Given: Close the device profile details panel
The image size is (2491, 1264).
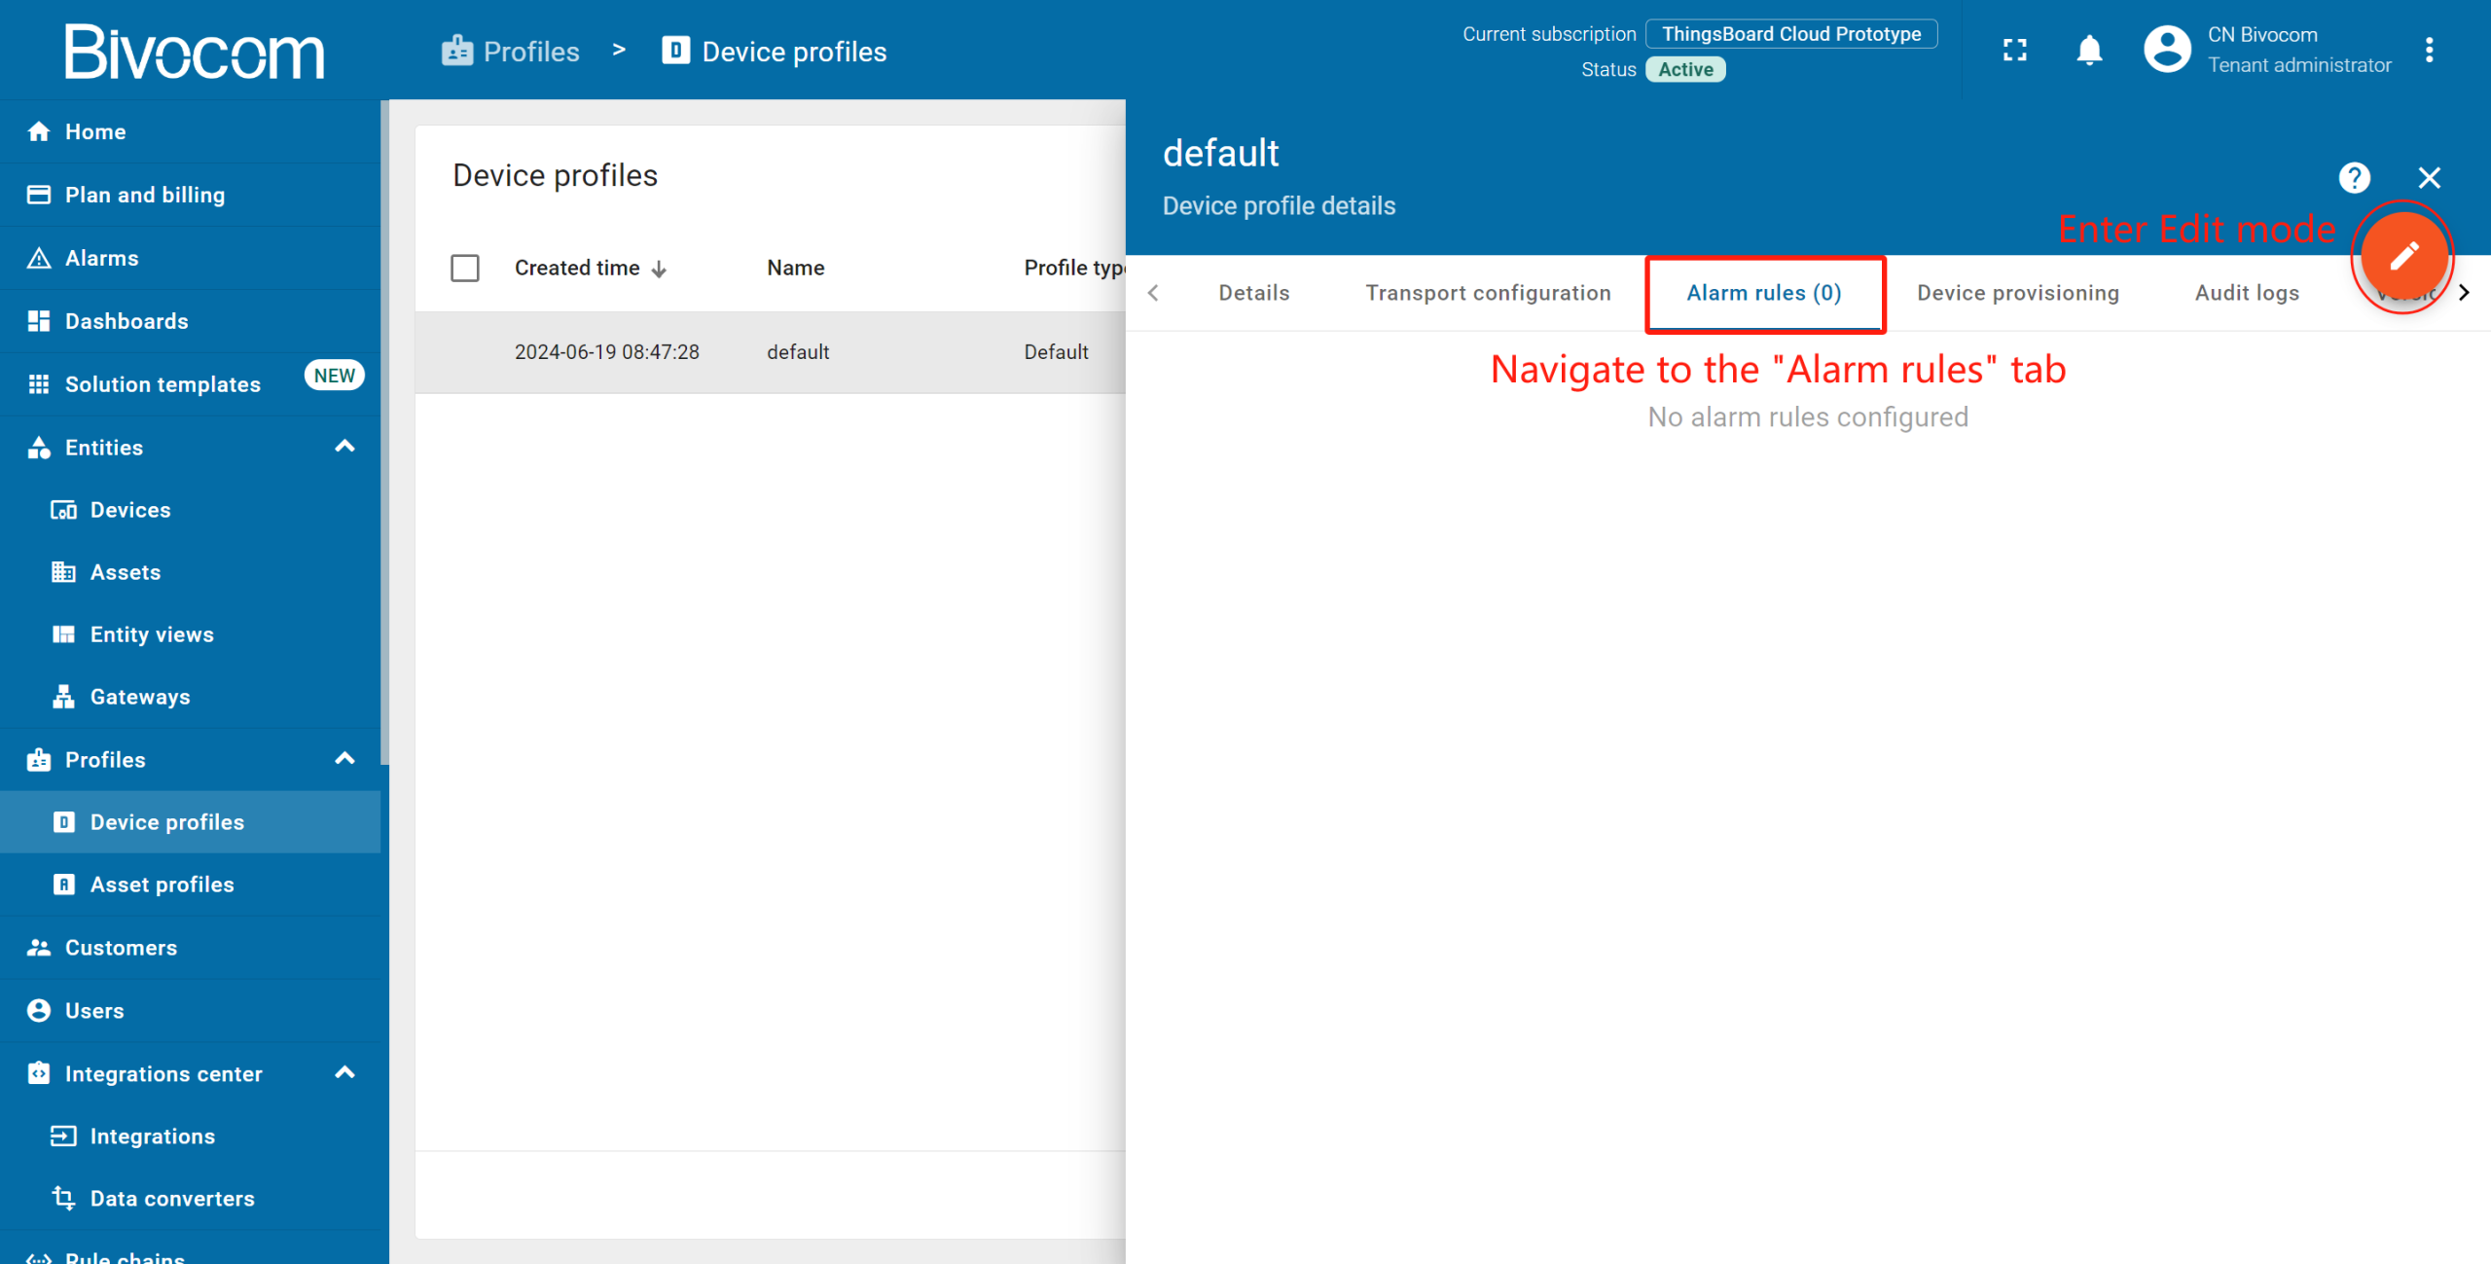Looking at the screenshot, I should tap(2429, 178).
